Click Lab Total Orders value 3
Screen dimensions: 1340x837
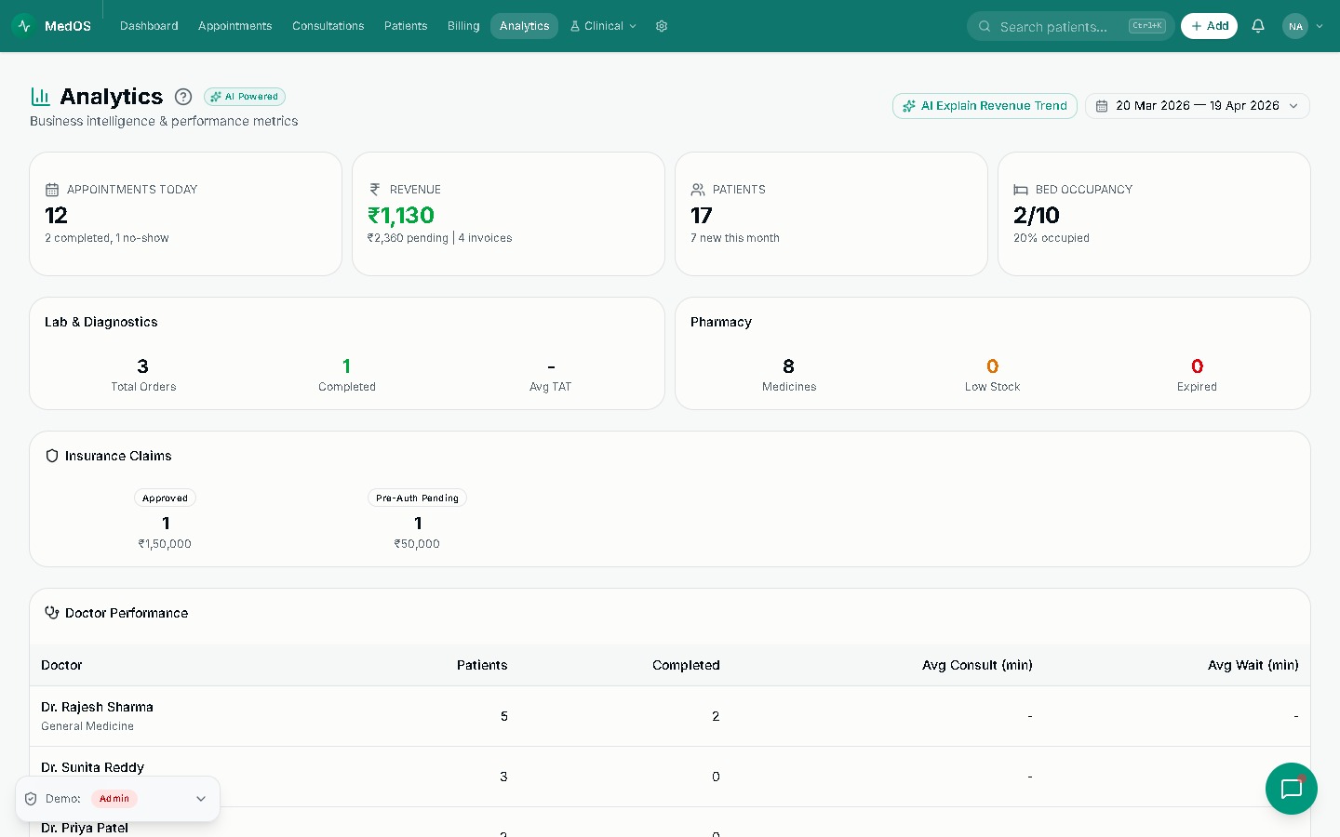(142, 366)
